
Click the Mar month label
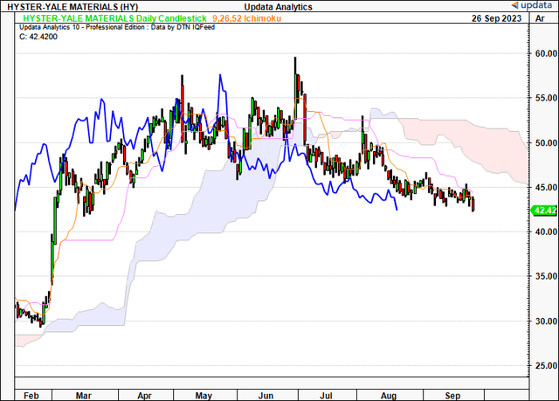point(84,396)
